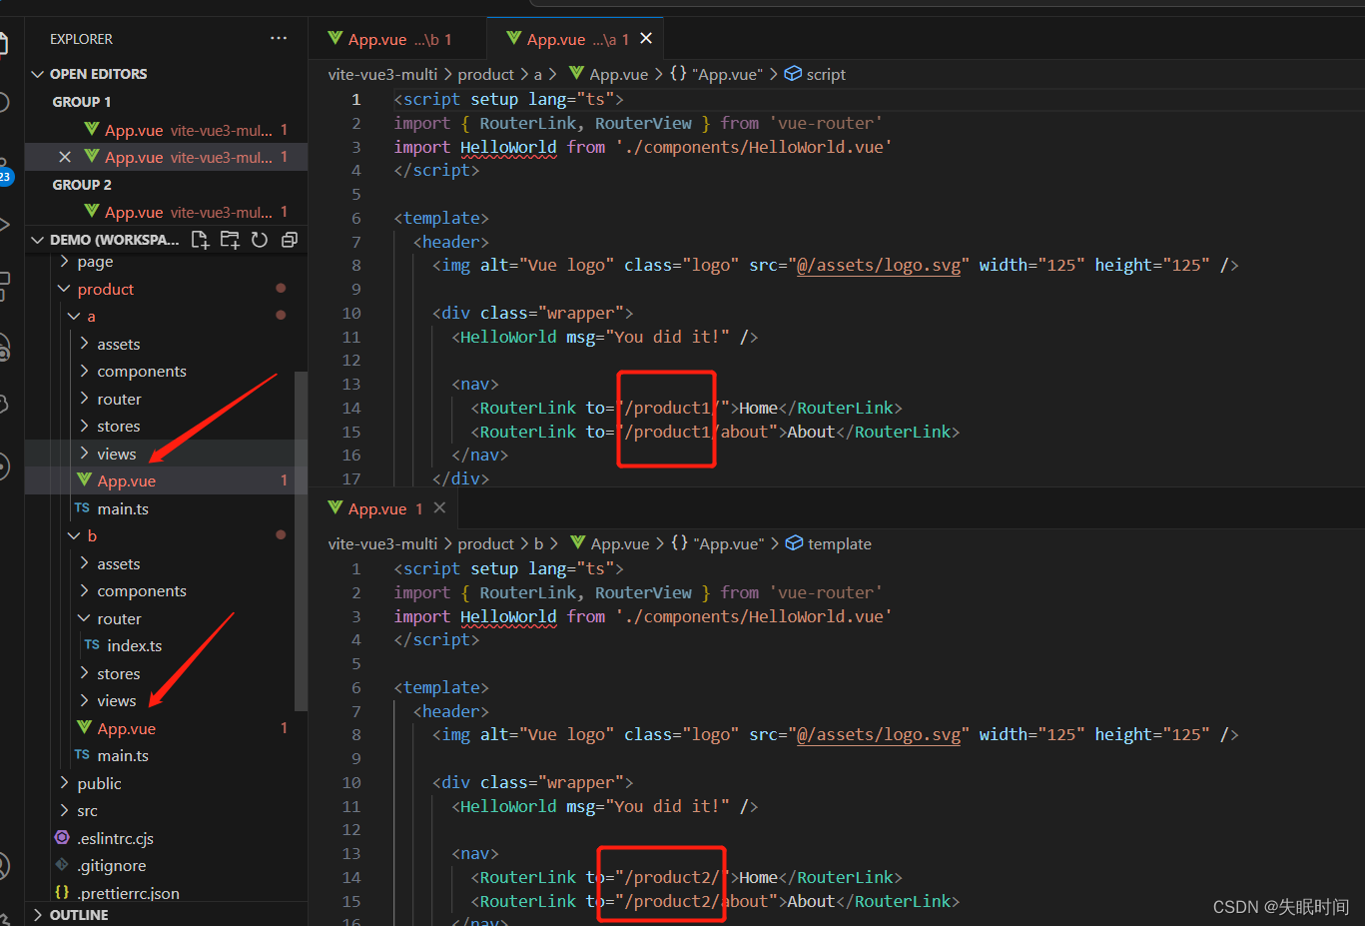Click line number 10 in lower editor

(x=351, y=782)
